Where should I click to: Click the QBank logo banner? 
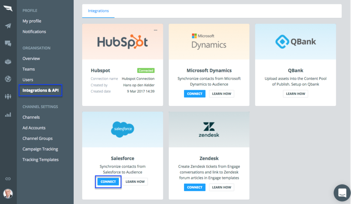click(295, 41)
